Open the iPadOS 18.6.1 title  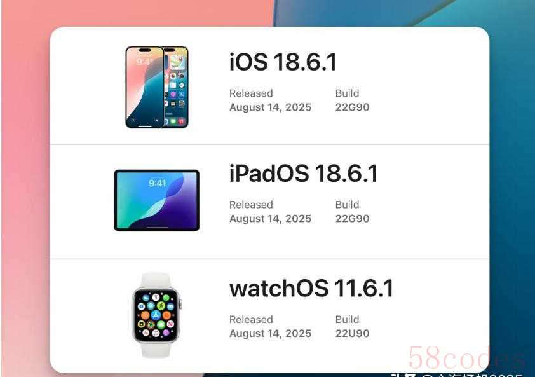pyautogui.click(x=303, y=173)
